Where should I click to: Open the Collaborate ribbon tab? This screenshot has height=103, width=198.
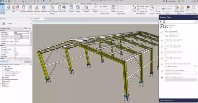[x=65, y=4]
